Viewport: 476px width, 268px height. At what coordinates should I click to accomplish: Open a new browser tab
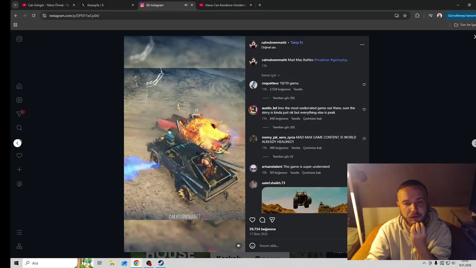tap(260, 5)
